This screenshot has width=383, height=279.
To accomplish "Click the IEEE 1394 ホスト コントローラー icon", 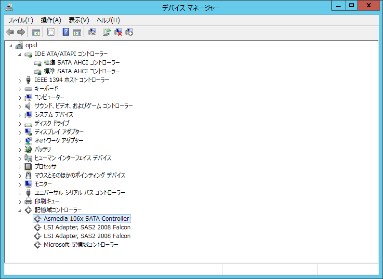I will [28, 80].
